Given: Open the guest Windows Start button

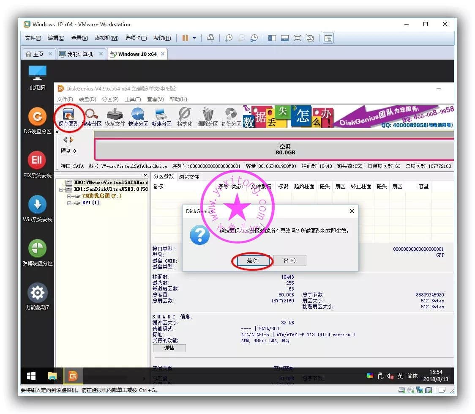Looking at the screenshot, I should pyautogui.click(x=31, y=376).
